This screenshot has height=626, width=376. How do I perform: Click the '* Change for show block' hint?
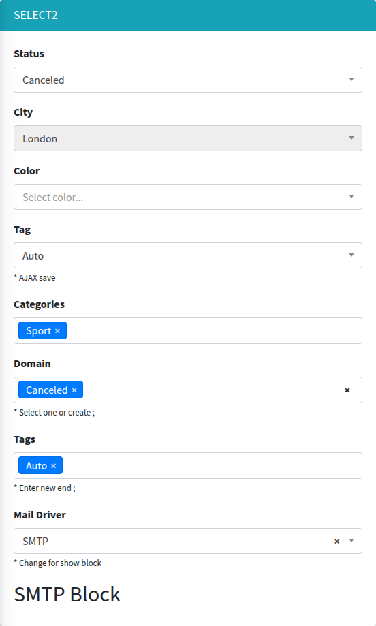(58, 563)
